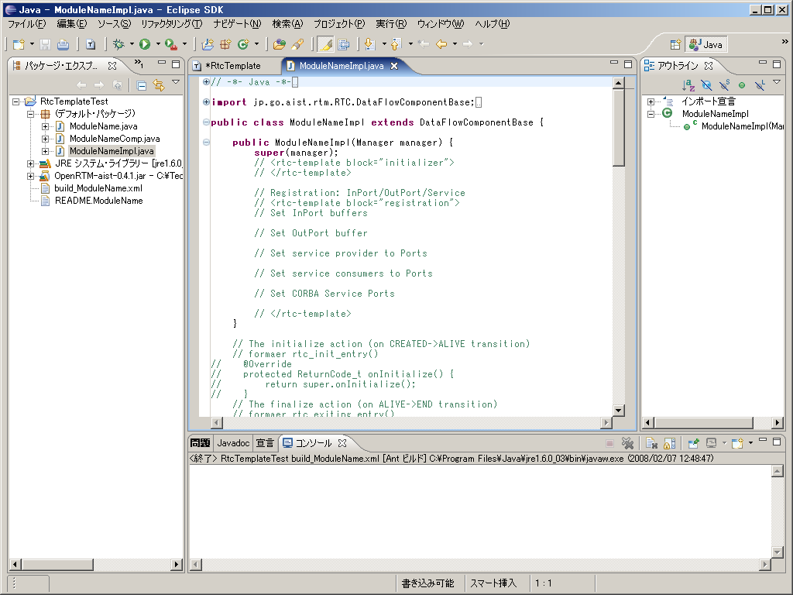
Task: Toggle Show Selected Element Only button
Action: coord(344,44)
